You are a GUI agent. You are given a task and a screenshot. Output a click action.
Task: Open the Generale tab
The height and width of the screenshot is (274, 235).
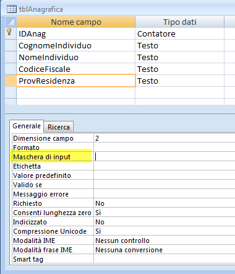tap(27, 126)
